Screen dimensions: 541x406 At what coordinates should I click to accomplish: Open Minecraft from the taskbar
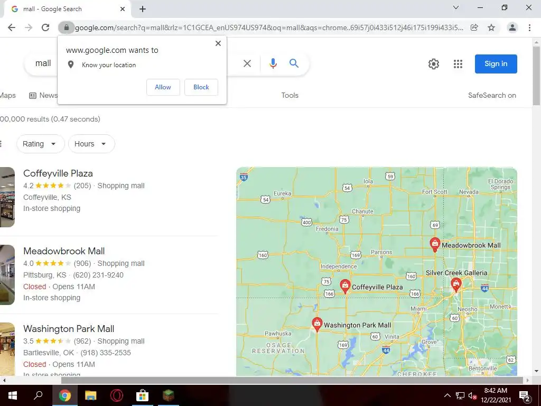click(169, 395)
